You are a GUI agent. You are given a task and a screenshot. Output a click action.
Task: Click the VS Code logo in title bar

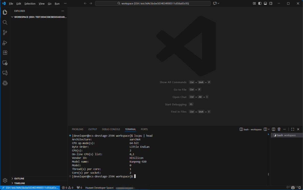click(x=4, y=3)
